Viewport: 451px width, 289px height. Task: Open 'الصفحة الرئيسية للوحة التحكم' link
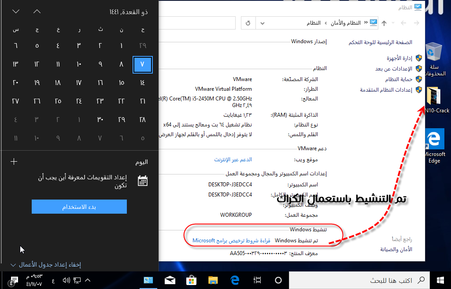380,43
